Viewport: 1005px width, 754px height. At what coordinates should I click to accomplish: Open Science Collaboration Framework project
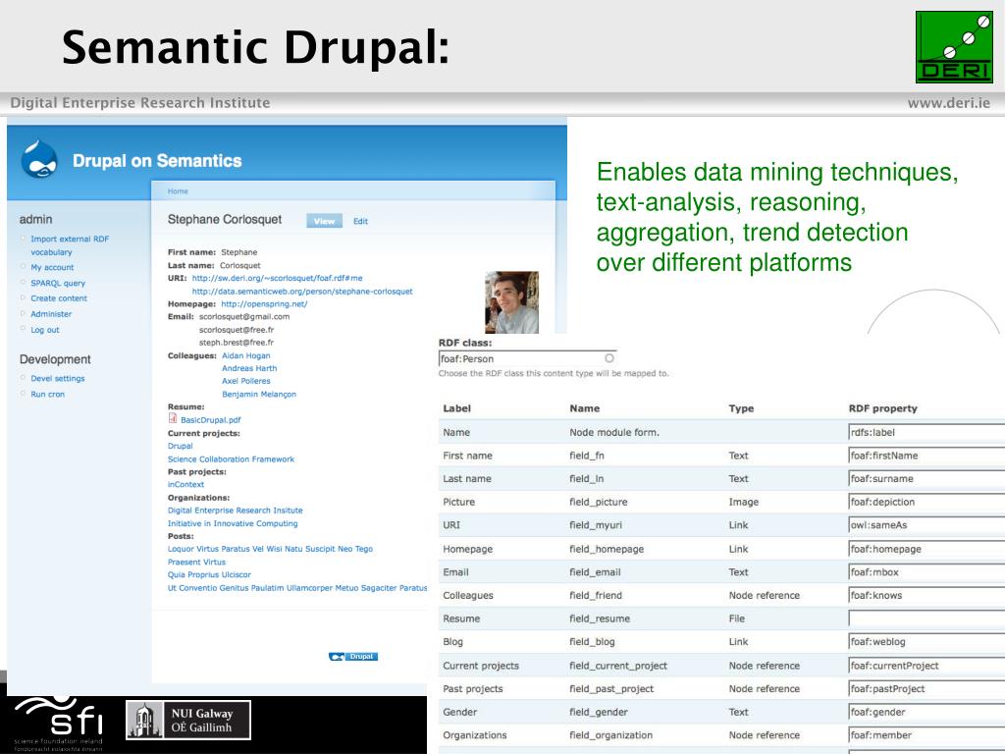[231, 459]
